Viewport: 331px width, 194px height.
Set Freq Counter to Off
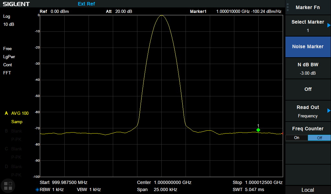coord(319,138)
